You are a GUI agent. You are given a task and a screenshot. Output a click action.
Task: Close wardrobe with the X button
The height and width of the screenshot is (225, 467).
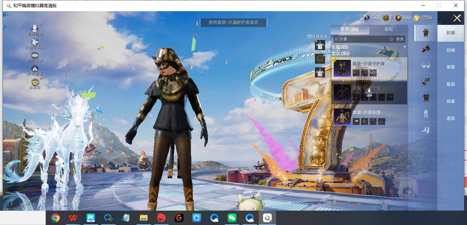[457, 18]
